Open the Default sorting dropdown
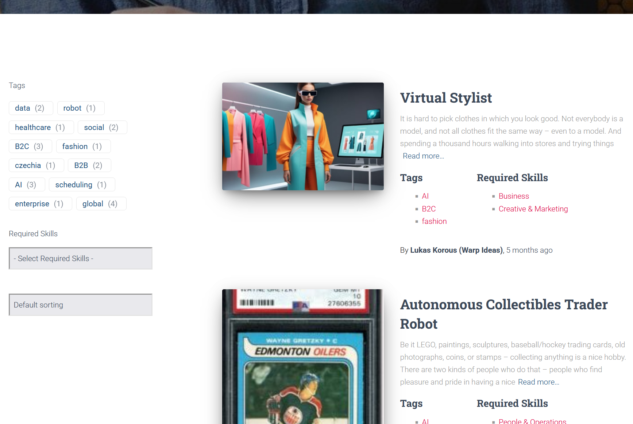 click(x=81, y=305)
